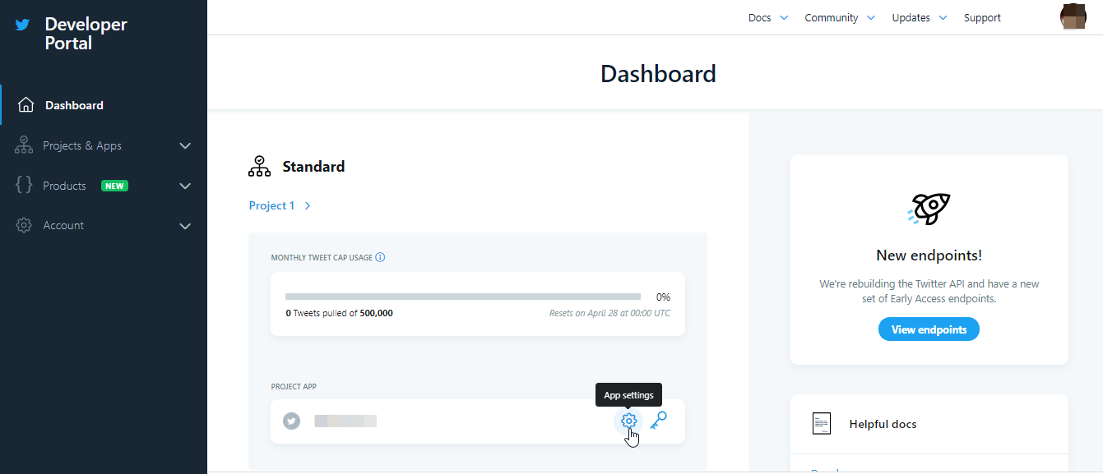Open the user profile avatar
Image resolution: width=1103 pixels, height=474 pixels.
coord(1073,17)
